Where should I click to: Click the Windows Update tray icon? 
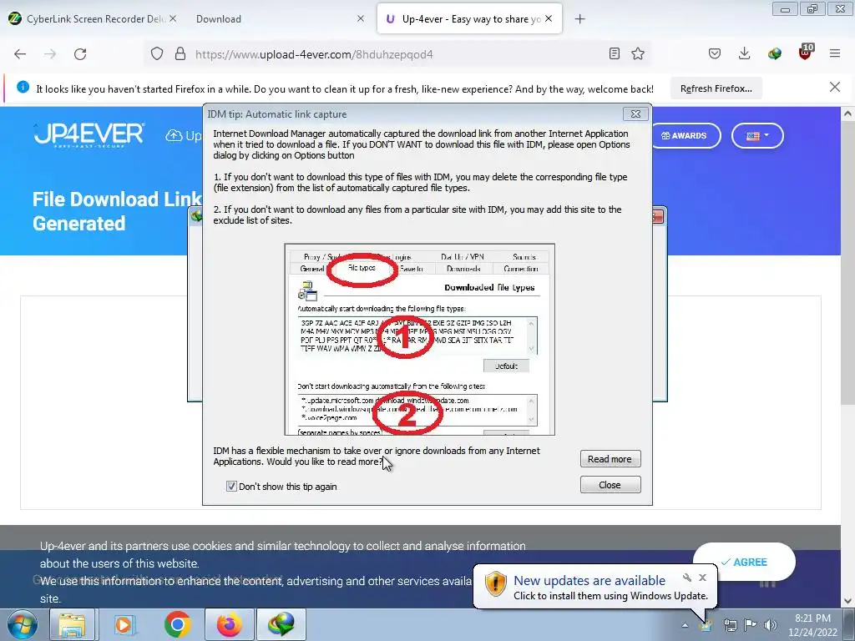point(706,624)
